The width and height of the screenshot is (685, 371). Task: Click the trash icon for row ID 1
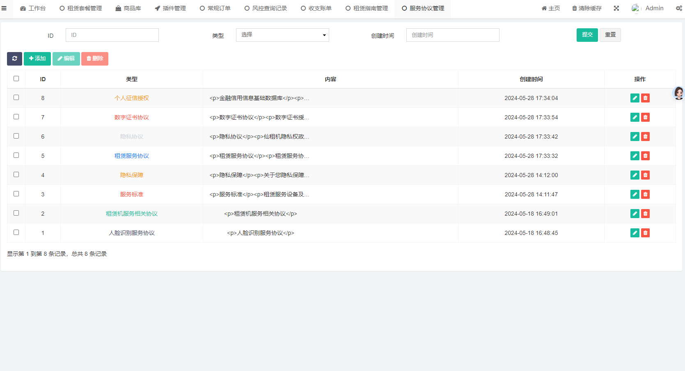click(645, 233)
